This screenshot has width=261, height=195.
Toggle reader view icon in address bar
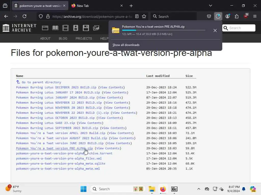137,16
